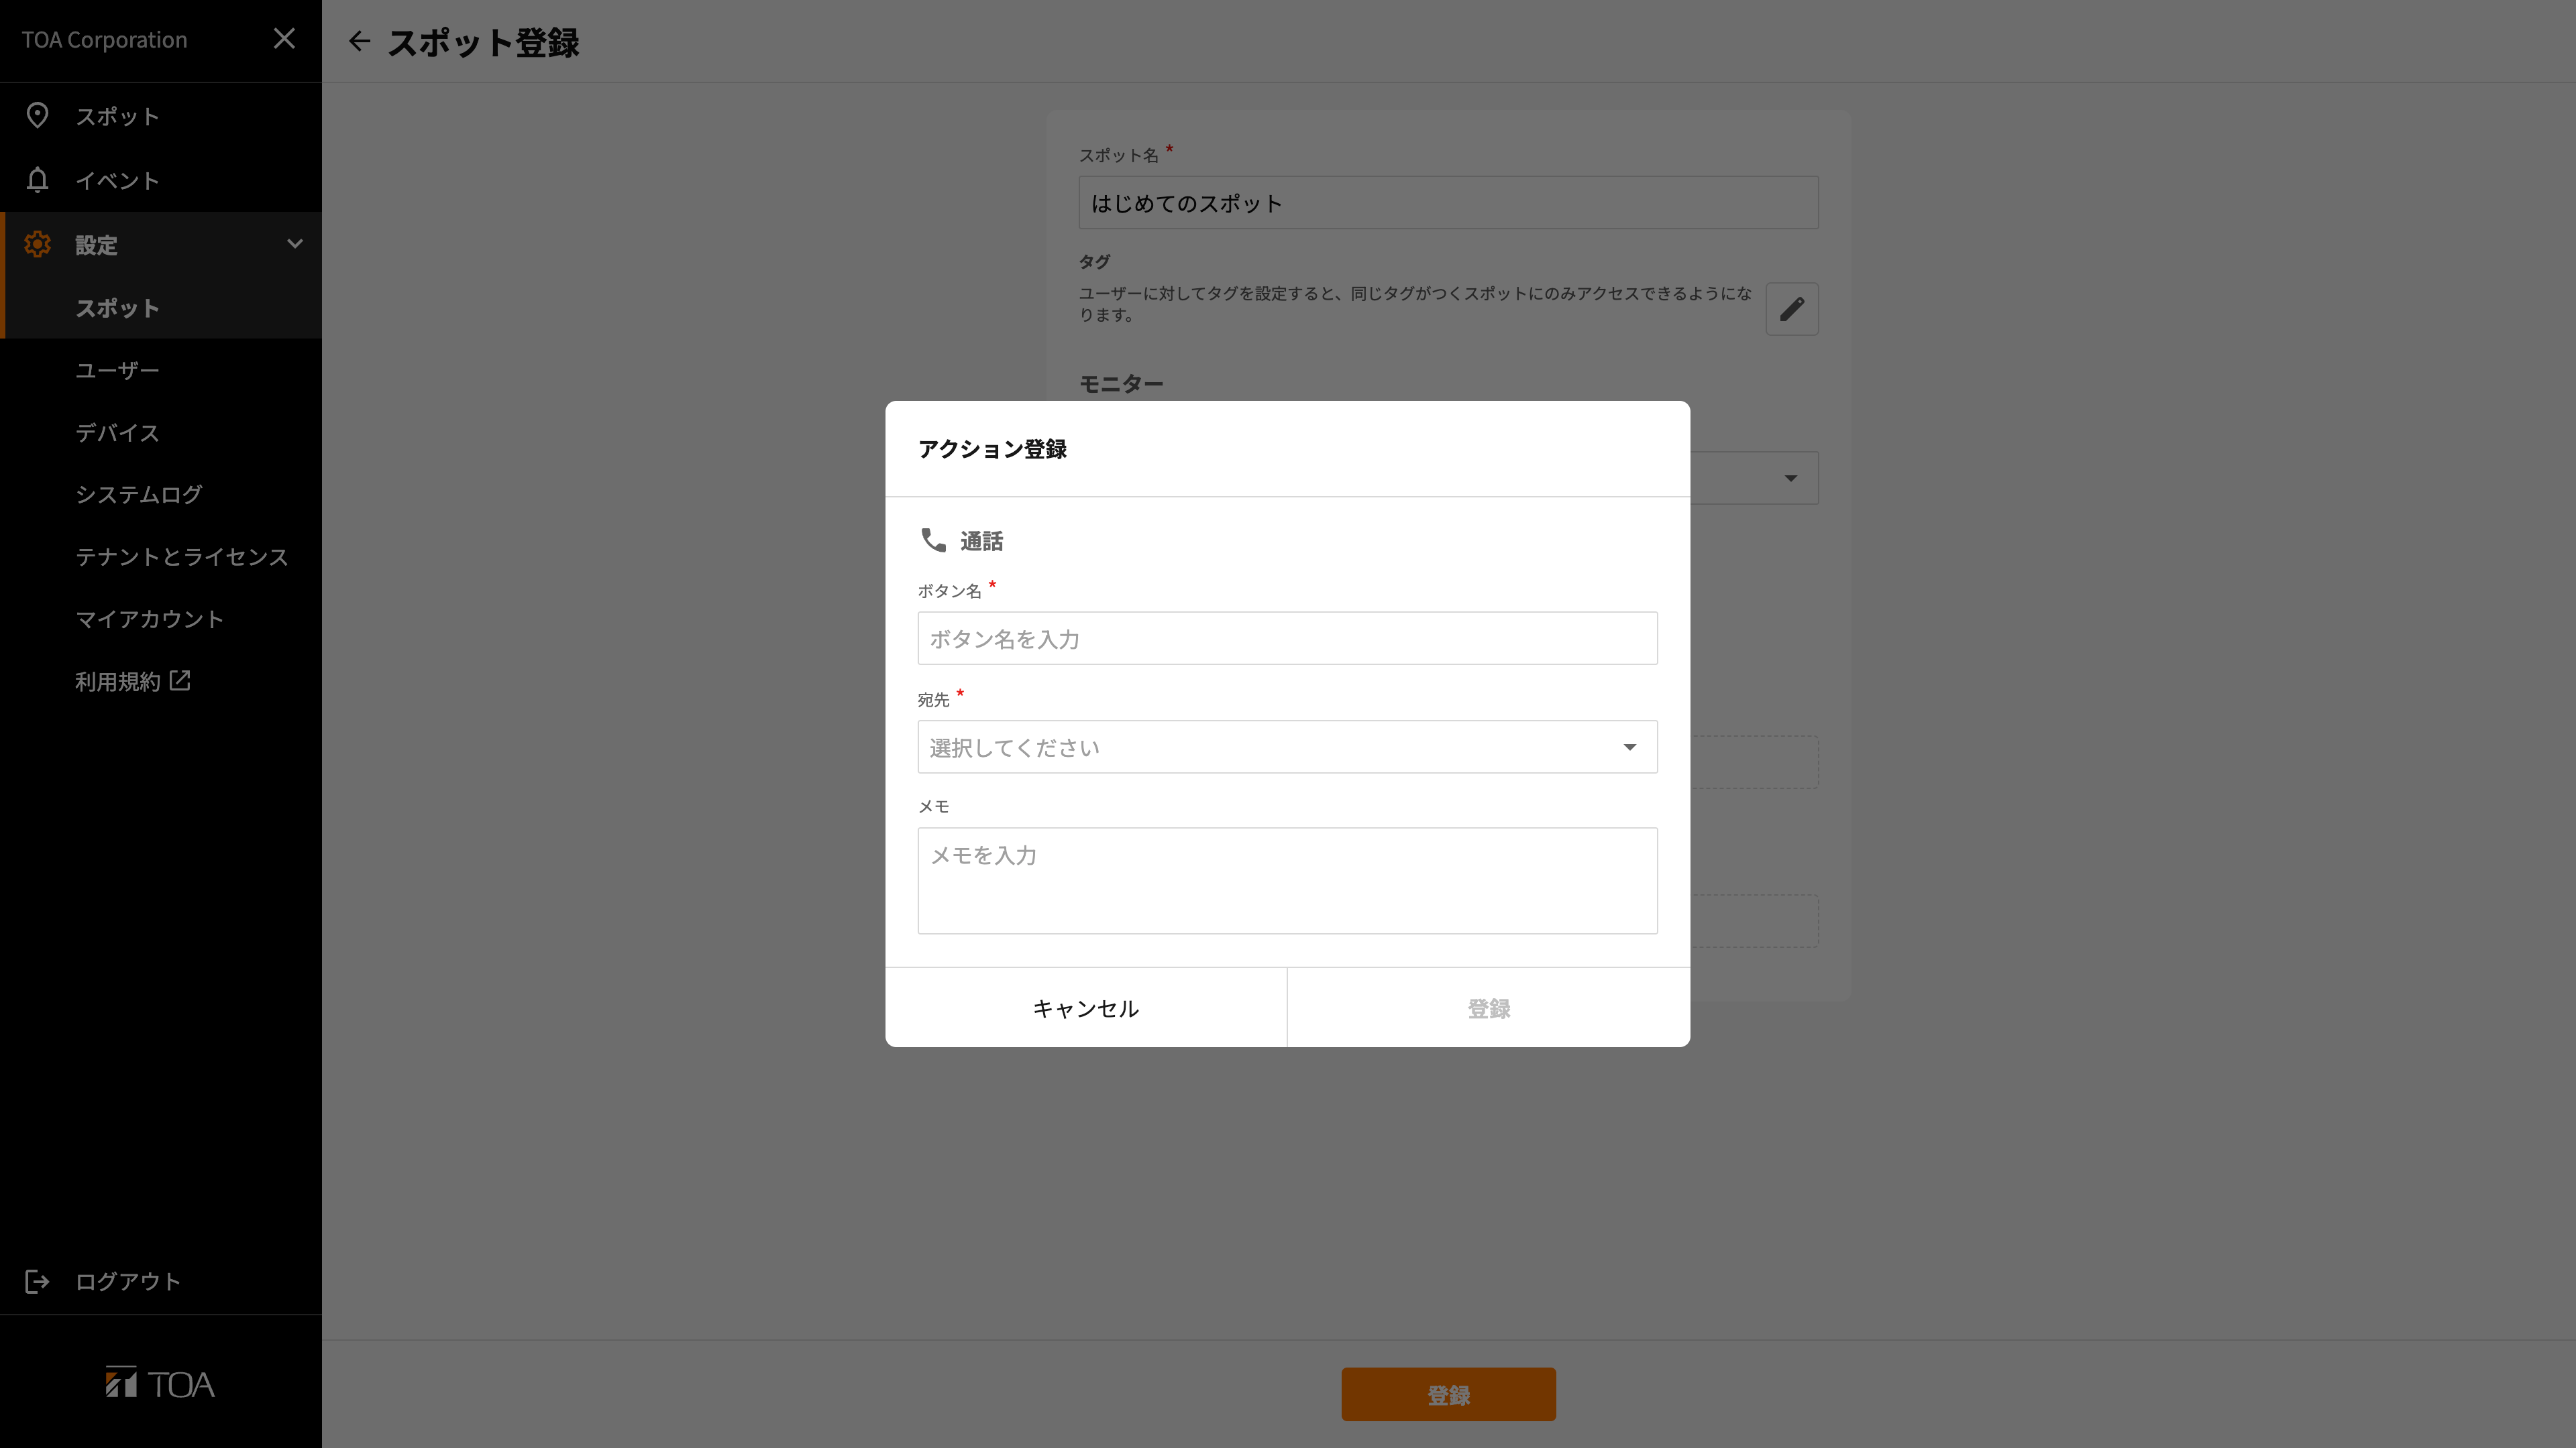Open the 宛先 dropdown
This screenshot has width=2576, height=1448.
[x=1287, y=747]
